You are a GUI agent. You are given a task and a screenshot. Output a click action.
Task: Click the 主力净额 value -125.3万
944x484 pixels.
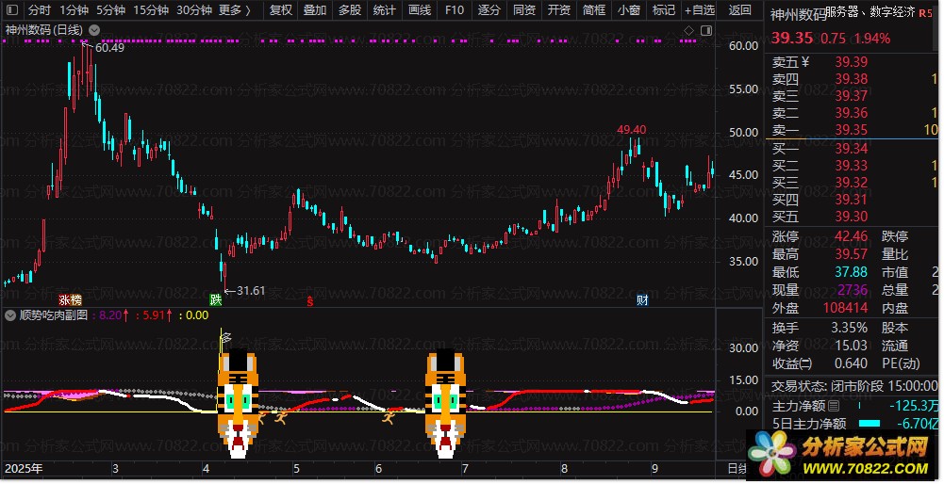pyautogui.click(x=913, y=406)
